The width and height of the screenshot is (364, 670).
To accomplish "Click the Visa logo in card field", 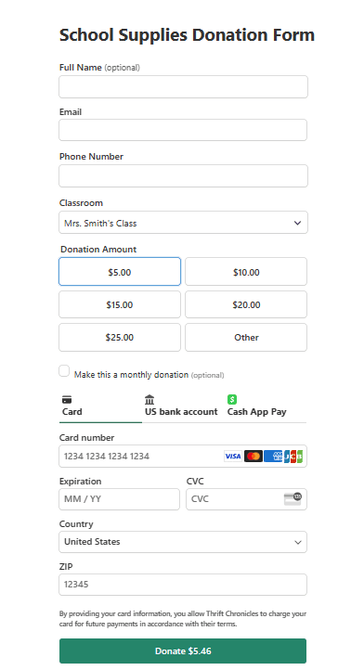I will pyautogui.click(x=233, y=457).
